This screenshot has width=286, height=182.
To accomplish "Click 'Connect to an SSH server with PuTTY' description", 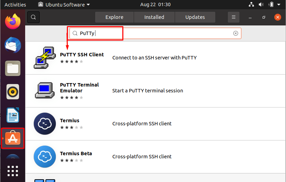I will 154,58.
